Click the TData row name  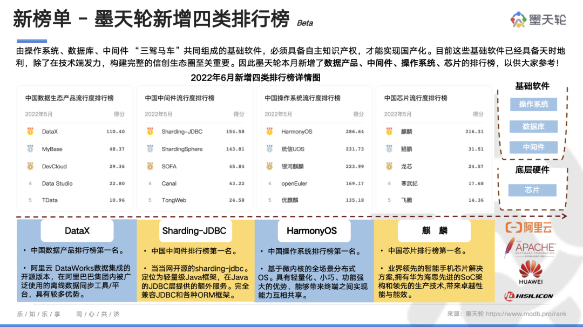[x=50, y=200]
